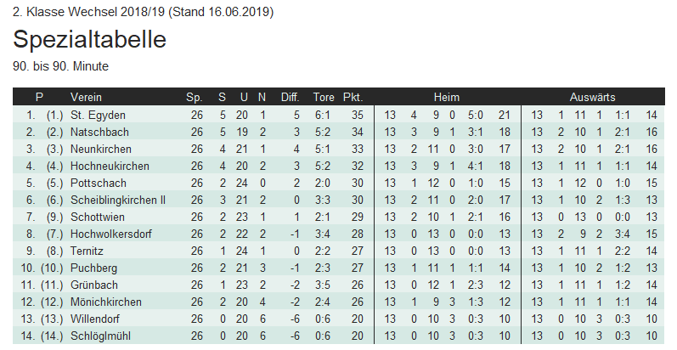Open the Pottschach team row name

(x=99, y=183)
